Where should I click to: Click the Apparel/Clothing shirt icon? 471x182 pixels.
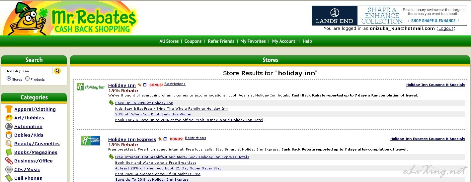9,109
